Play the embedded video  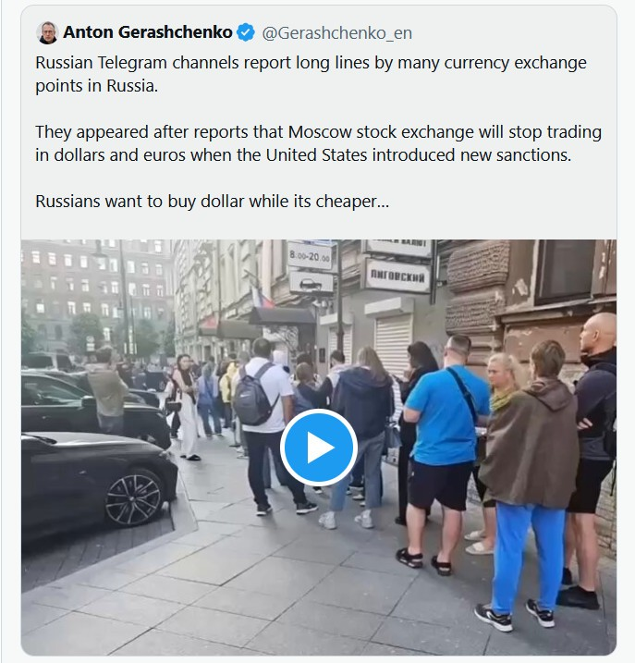tap(318, 447)
